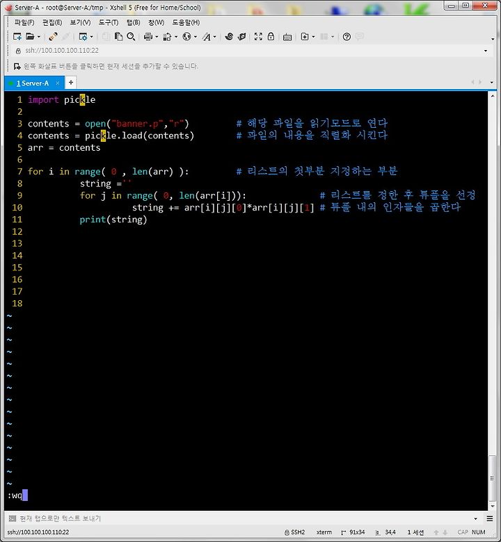Open the 도구(T) menu
This screenshot has width=501, height=542.
click(x=109, y=22)
